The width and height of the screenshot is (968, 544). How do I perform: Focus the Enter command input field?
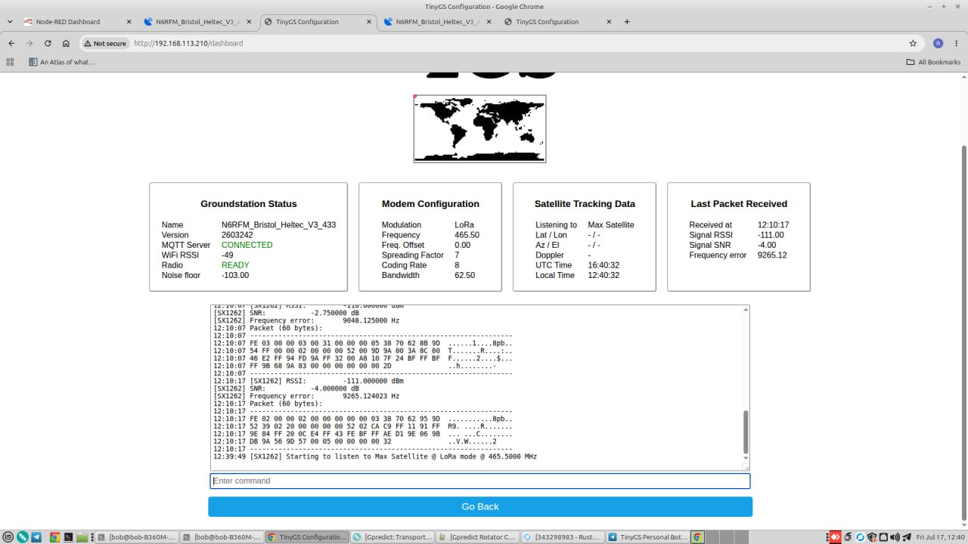click(x=480, y=481)
